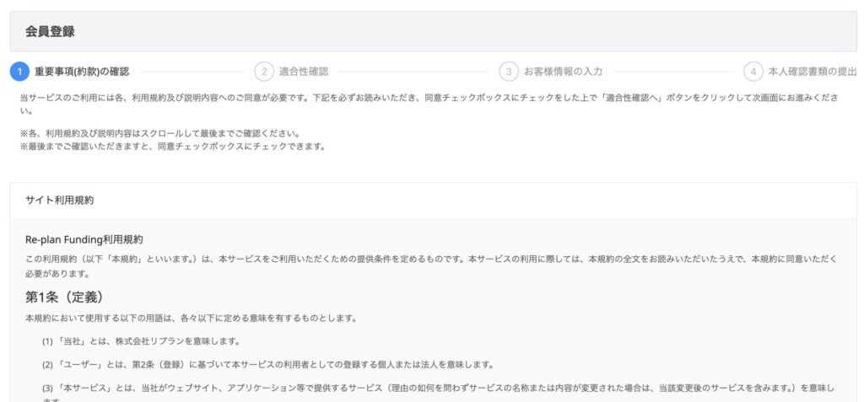Click the step 2 number circle

tap(264, 72)
